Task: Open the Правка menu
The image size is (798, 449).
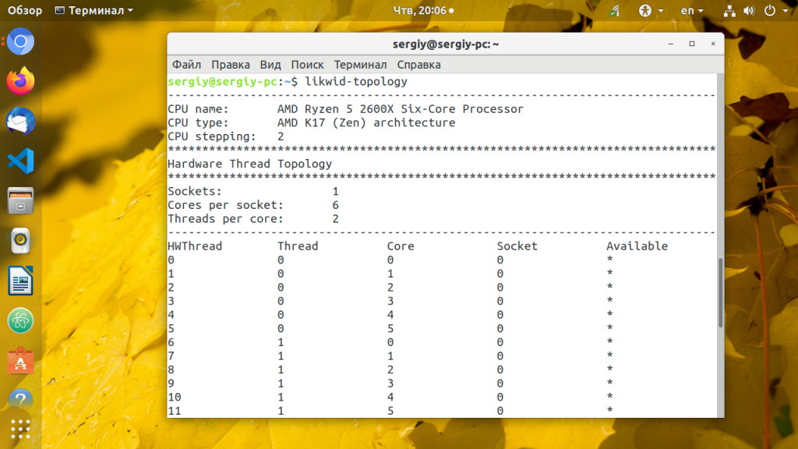Action: click(231, 65)
